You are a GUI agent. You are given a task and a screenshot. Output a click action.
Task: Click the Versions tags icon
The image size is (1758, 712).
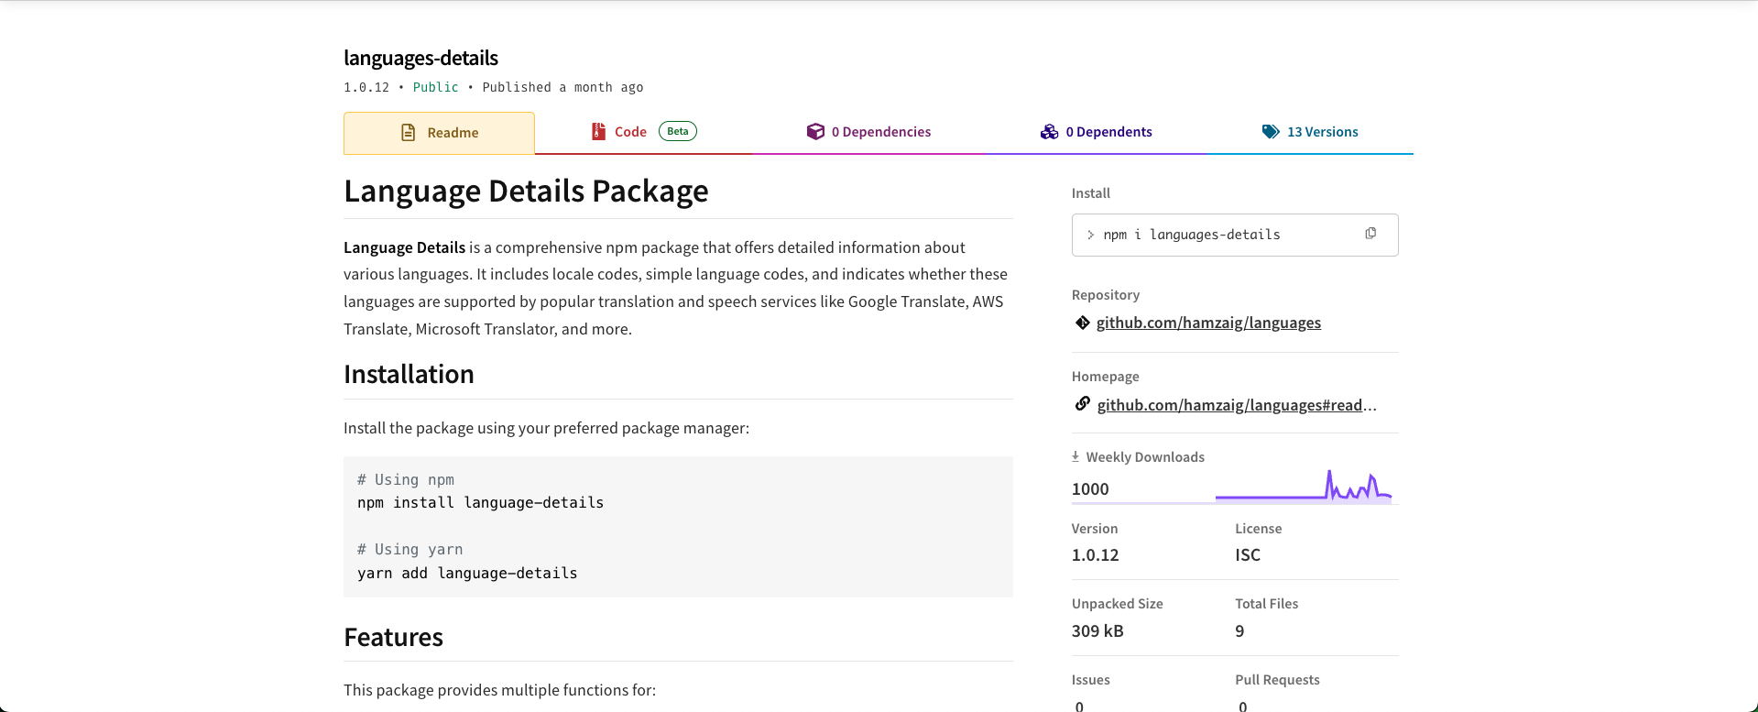pyautogui.click(x=1271, y=132)
